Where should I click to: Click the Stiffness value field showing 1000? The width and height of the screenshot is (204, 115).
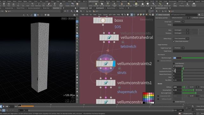point(177,87)
